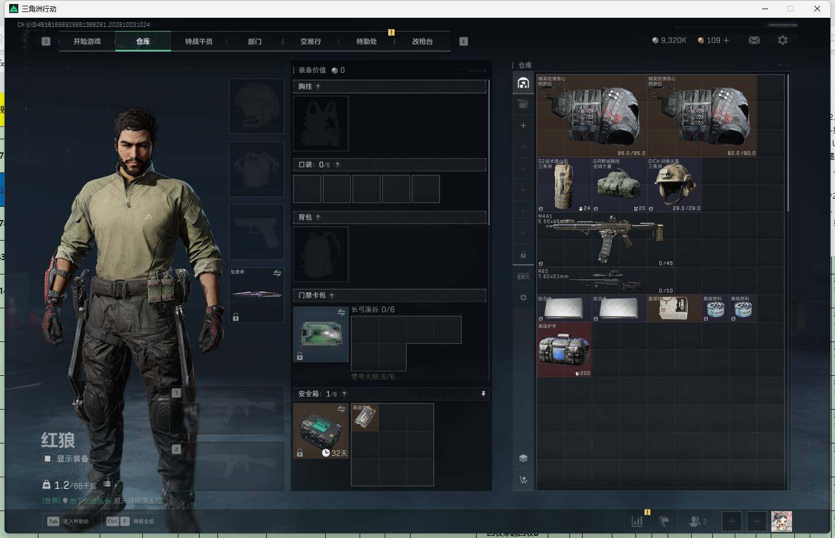Click the player avatar portrait
The width and height of the screenshot is (835, 538).
point(781,521)
